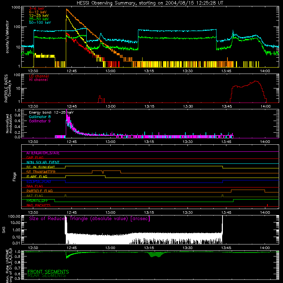
Task: Click the SC_TRANSMITTER flag label
Action: tap(41, 172)
